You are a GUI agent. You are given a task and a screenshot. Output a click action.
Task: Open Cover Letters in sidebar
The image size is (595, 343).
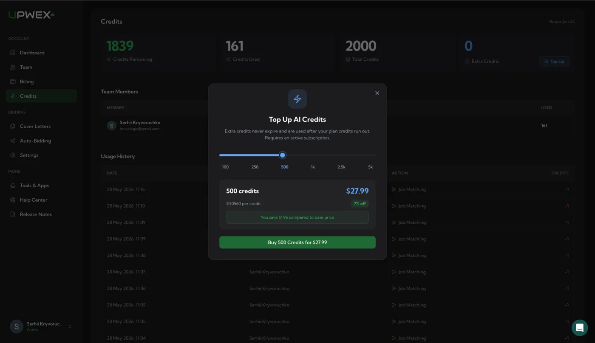coord(41,126)
